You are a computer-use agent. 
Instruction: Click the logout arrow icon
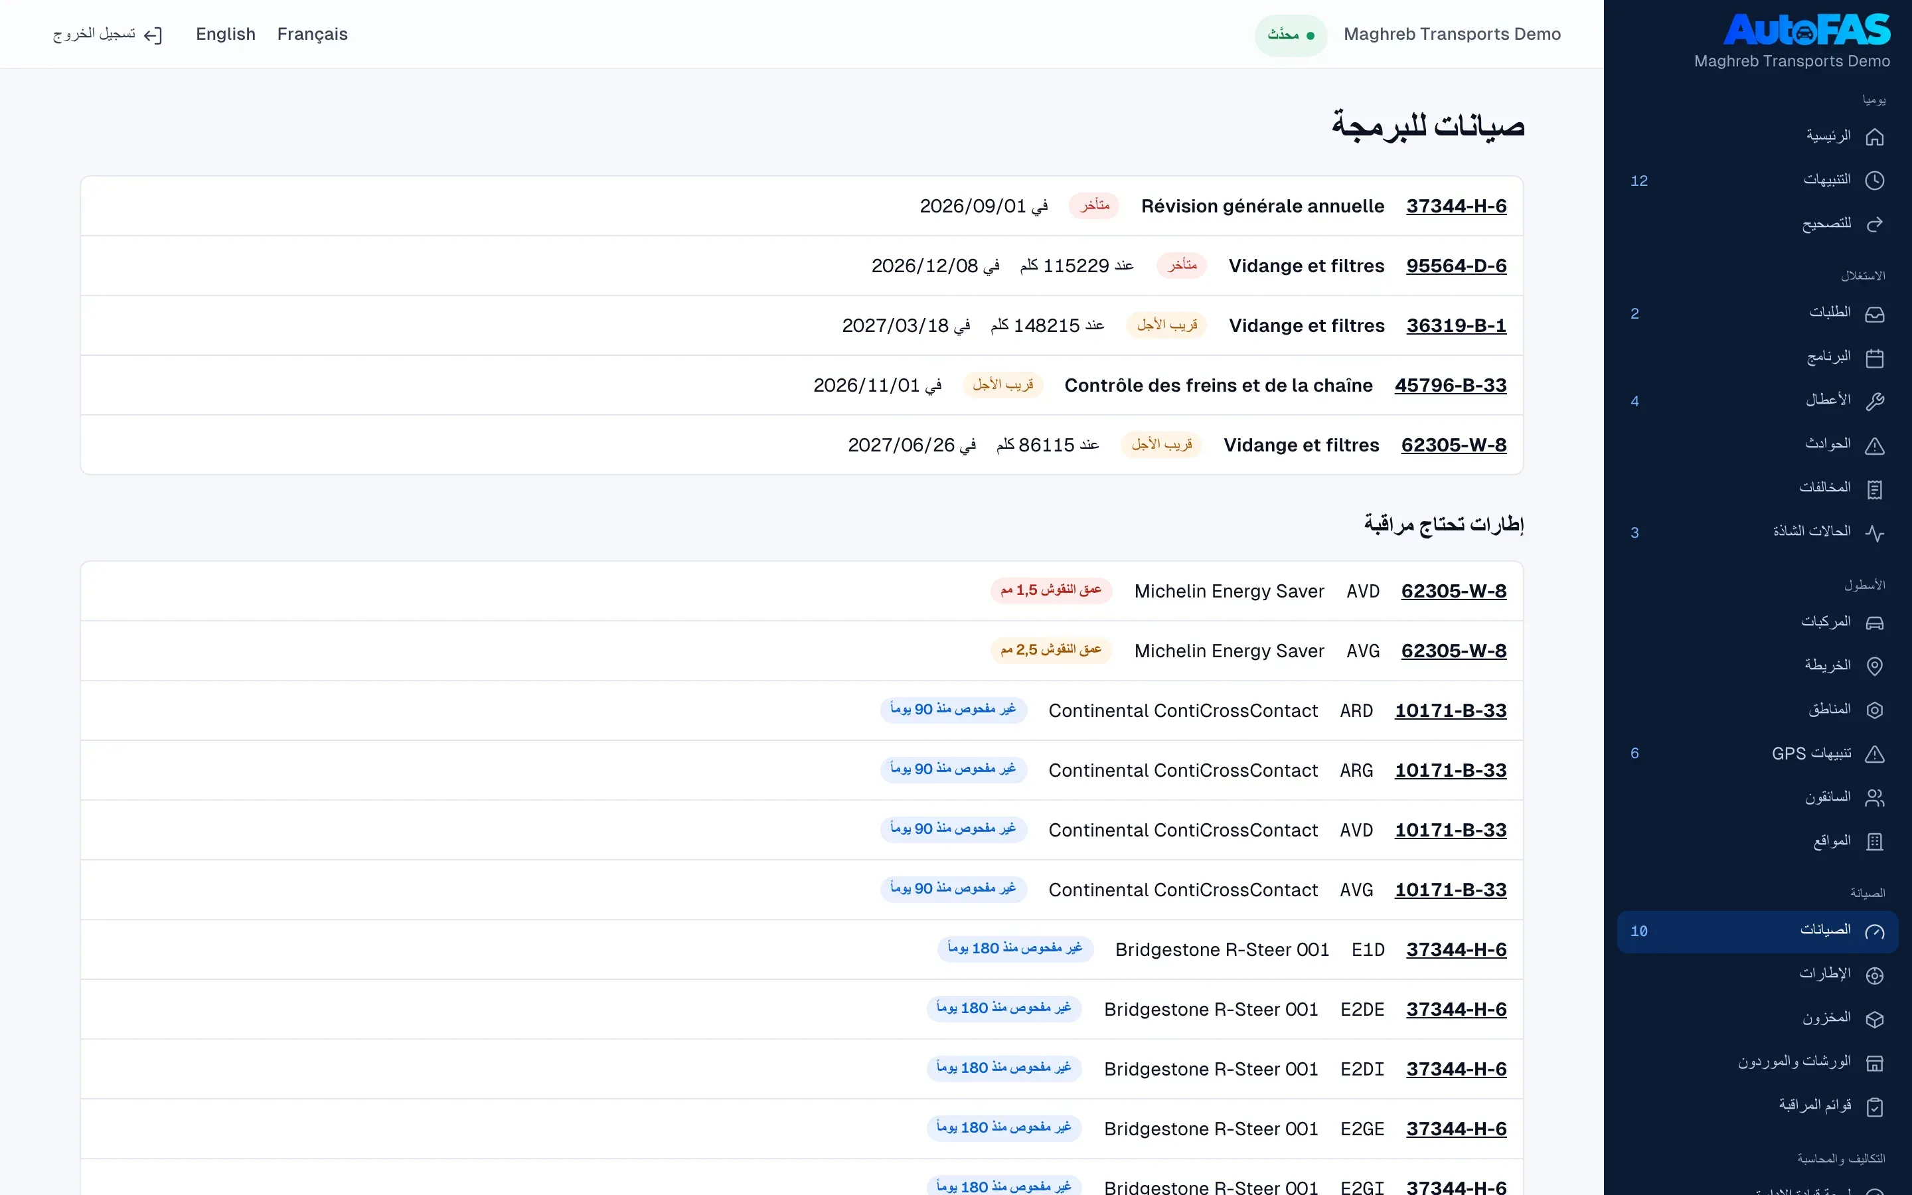(153, 35)
